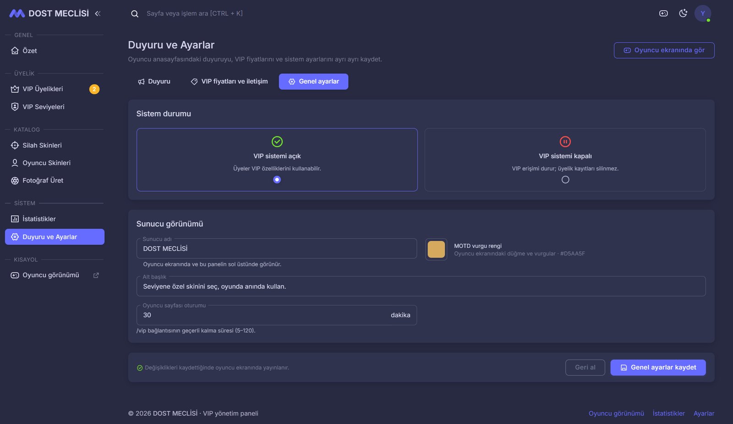Screen dimensions: 733x424
Task: Select the Genel ayarlar tab
Action: coord(313,82)
